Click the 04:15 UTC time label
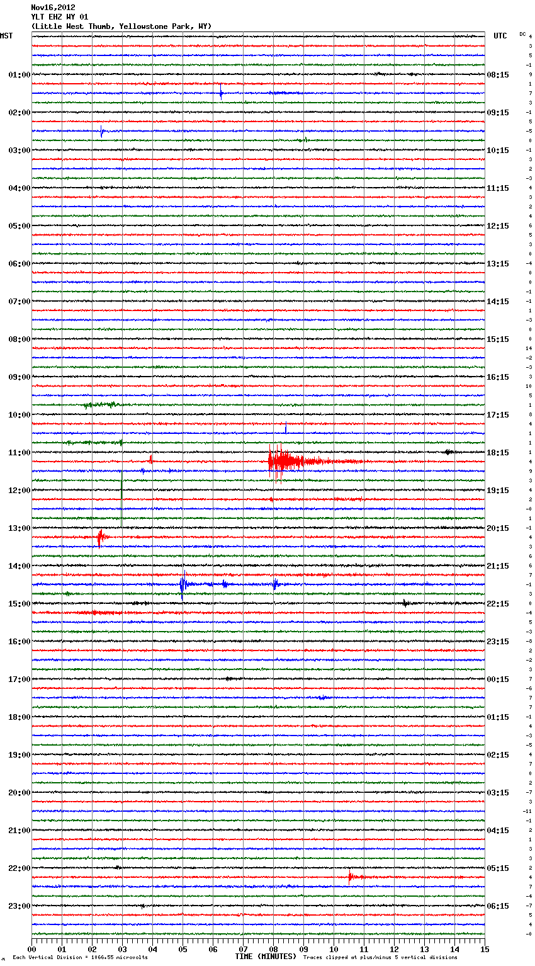The height and width of the screenshot is (966, 535). pyautogui.click(x=498, y=831)
